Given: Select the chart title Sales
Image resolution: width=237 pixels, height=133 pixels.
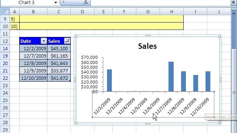Looking at the screenshot, I should pyautogui.click(x=147, y=46).
